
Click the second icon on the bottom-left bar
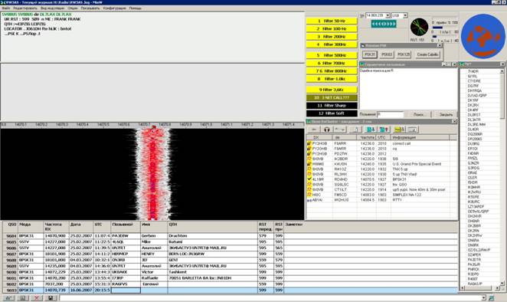22,298
